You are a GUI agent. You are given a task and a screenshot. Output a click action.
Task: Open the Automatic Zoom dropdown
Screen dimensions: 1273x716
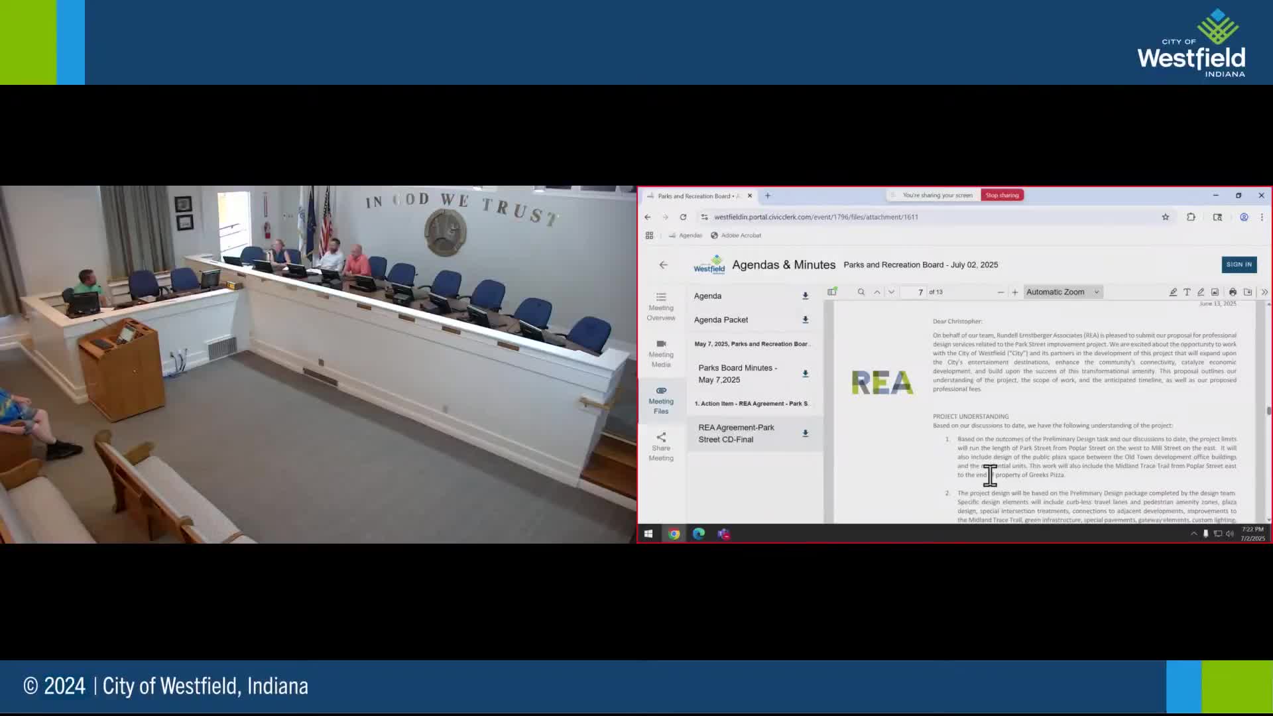pyautogui.click(x=1063, y=292)
